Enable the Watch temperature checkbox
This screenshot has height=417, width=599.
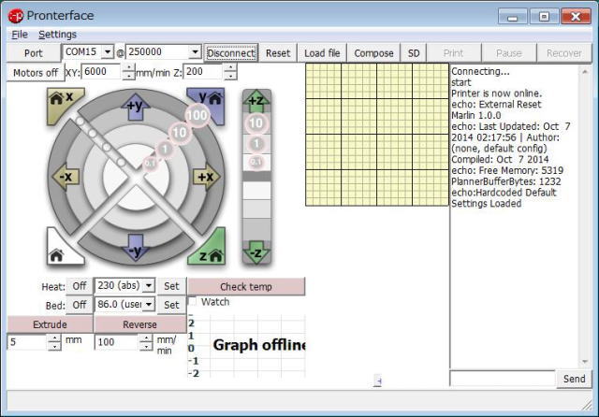[193, 301]
